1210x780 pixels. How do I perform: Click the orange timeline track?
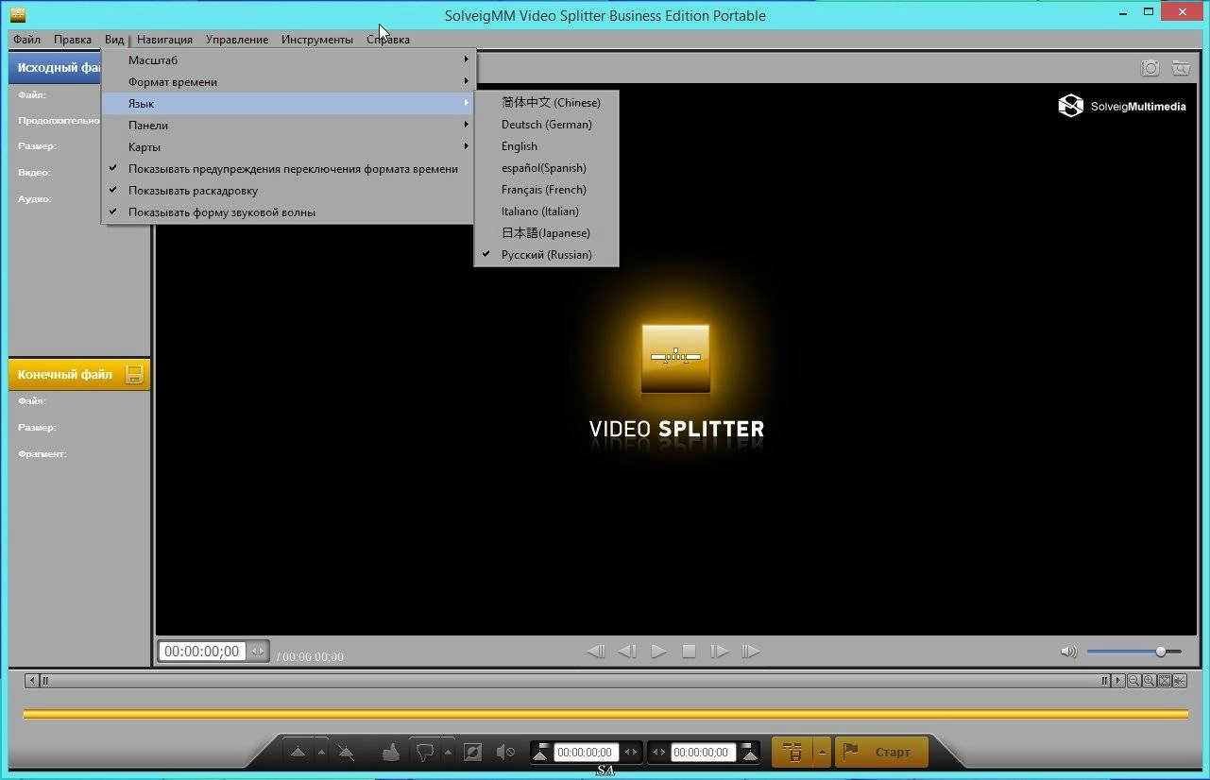click(605, 714)
